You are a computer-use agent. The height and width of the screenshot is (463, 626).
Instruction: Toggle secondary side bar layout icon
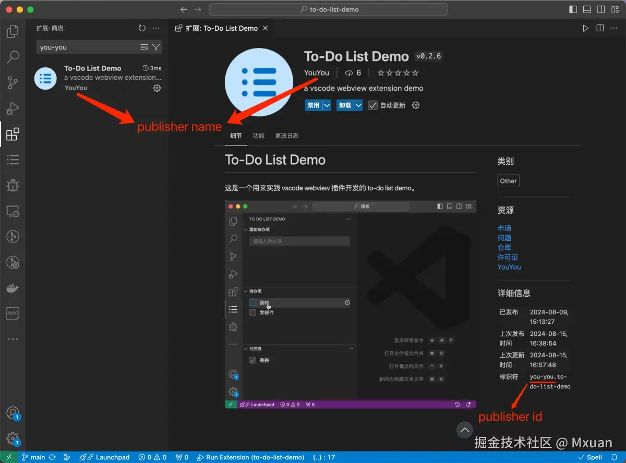601,9
